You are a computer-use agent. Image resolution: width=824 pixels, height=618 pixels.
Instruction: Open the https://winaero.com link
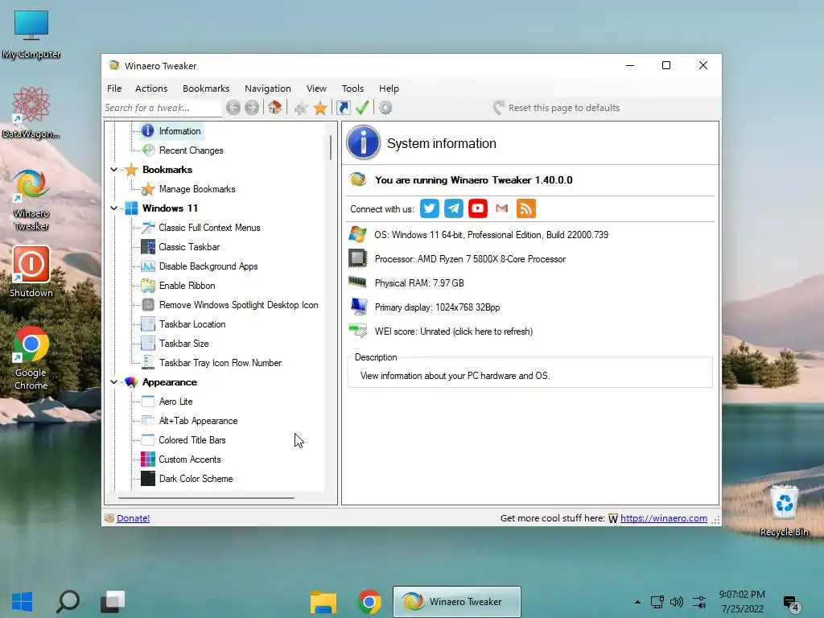pos(664,518)
